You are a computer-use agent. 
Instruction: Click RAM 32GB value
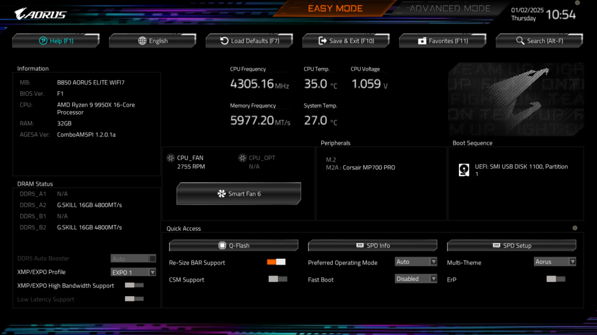click(x=64, y=123)
